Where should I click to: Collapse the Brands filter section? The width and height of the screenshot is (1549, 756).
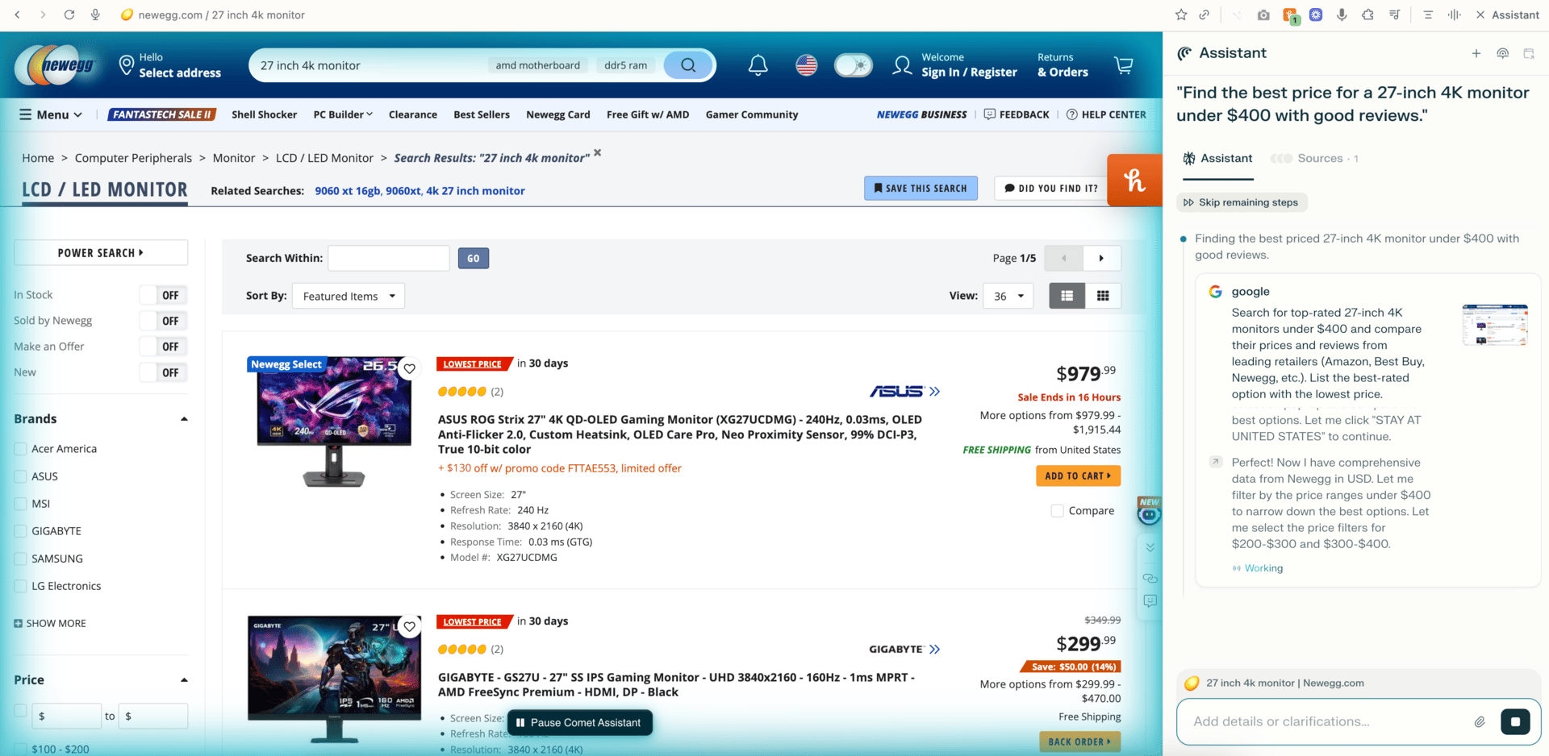(184, 419)
